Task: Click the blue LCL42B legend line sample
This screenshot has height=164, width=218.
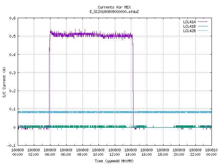Action: [x=203, y=30]
